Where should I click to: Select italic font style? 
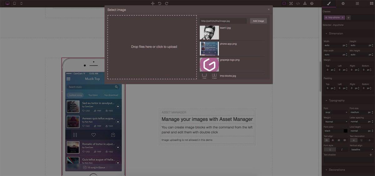(x=342, y=150)
